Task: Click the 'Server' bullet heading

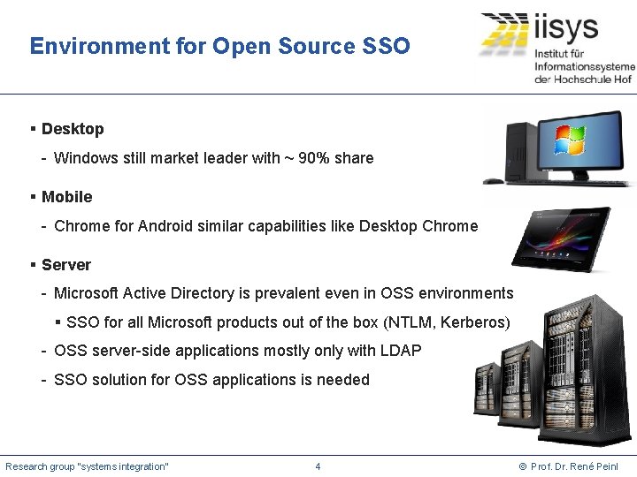Action: 66,265
